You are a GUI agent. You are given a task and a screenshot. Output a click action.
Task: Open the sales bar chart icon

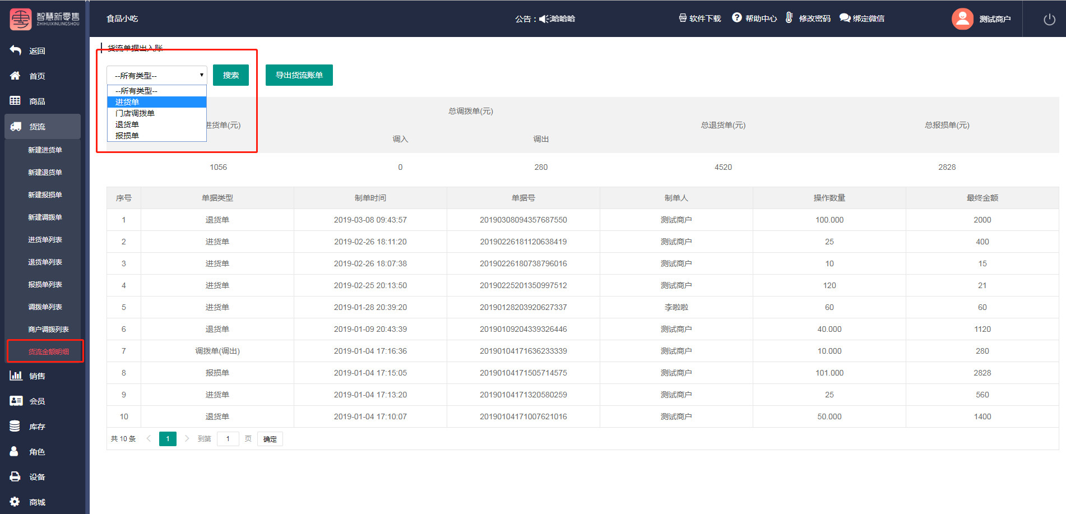click(x=16, y=376)
